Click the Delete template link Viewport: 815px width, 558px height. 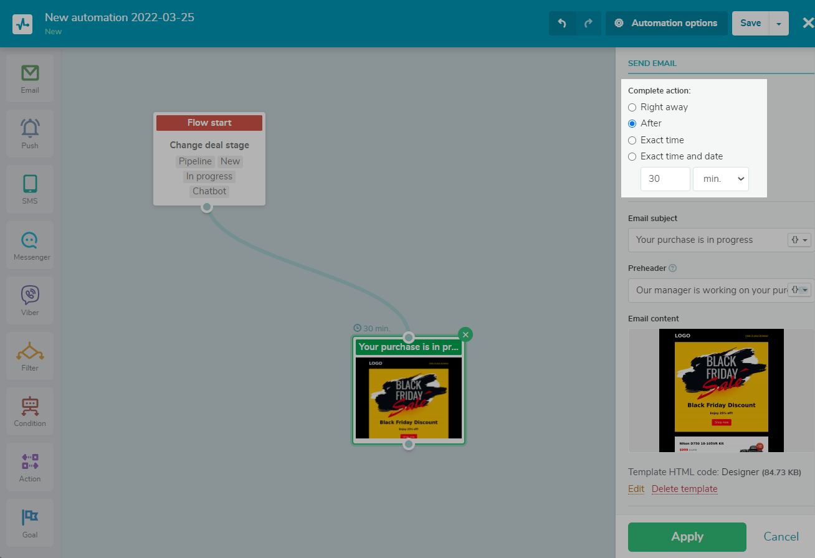684,489
